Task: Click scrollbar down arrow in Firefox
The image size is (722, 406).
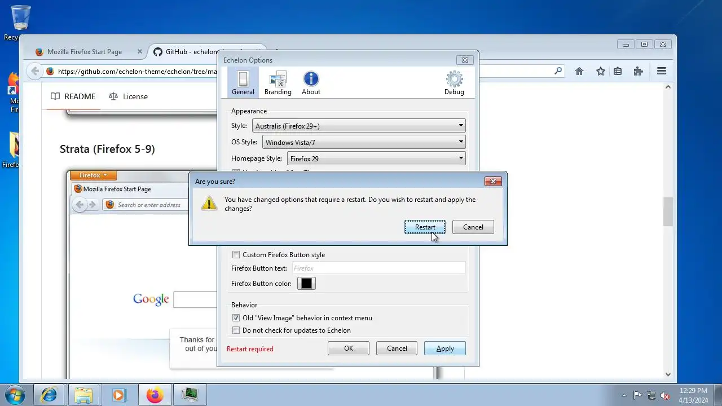Action: coord(668,374)
